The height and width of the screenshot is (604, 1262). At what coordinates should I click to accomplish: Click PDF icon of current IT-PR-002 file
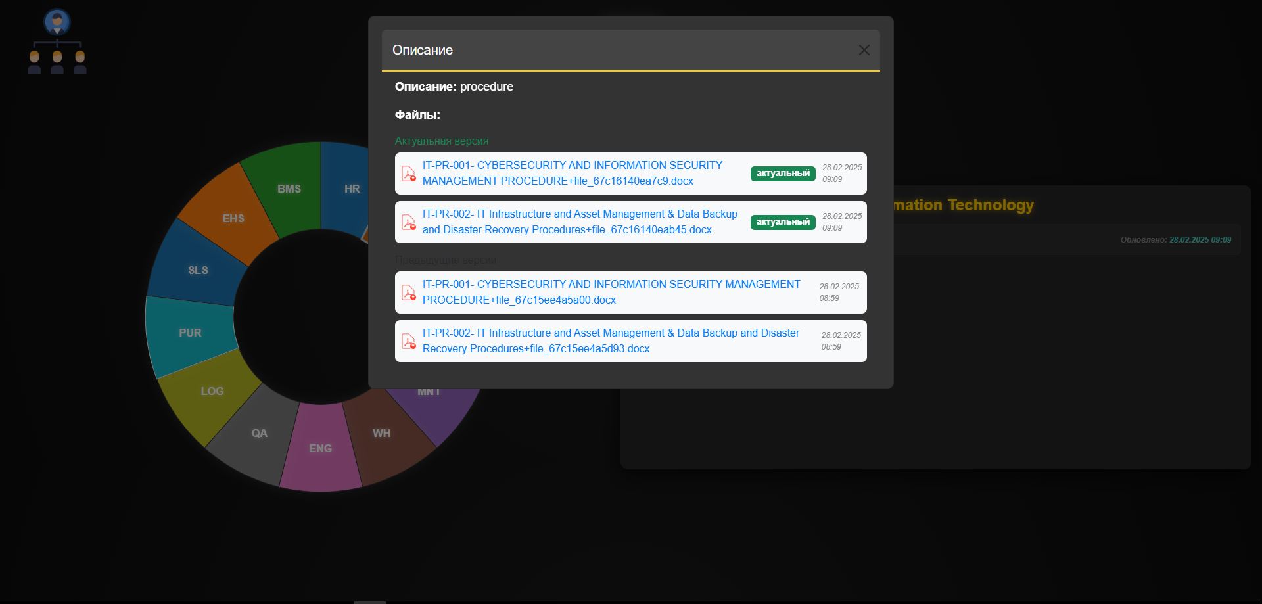[409, 222]
